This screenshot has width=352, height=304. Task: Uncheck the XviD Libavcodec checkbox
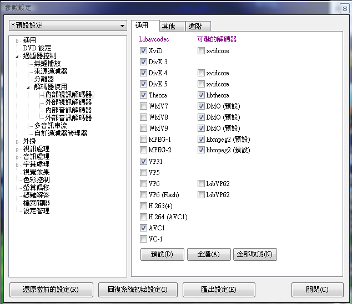pos(143,51)
